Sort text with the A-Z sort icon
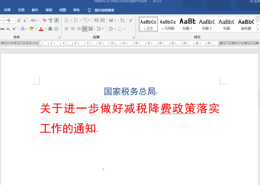 [x=123, y=20]
